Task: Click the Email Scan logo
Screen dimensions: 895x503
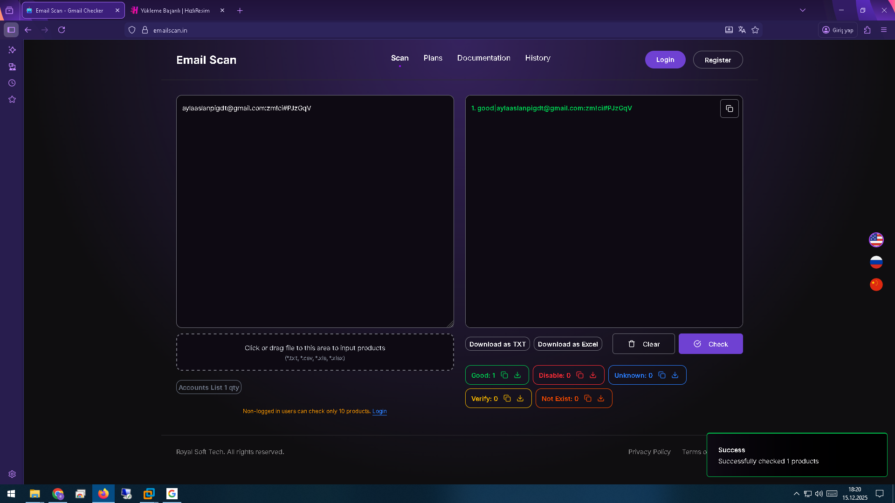Action: (x=206, y=60)
